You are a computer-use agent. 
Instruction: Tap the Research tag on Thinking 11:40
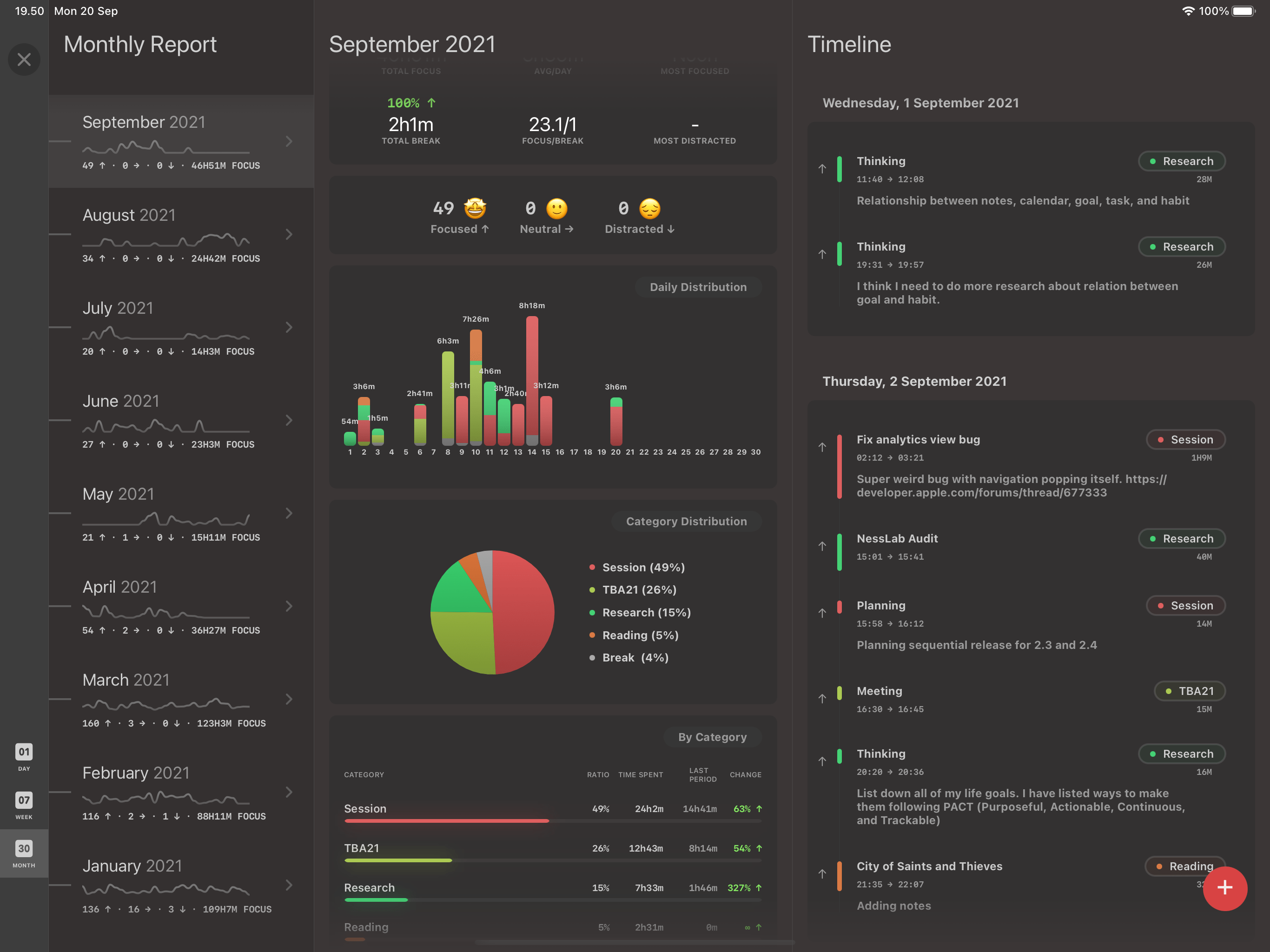pos(1182,161)
